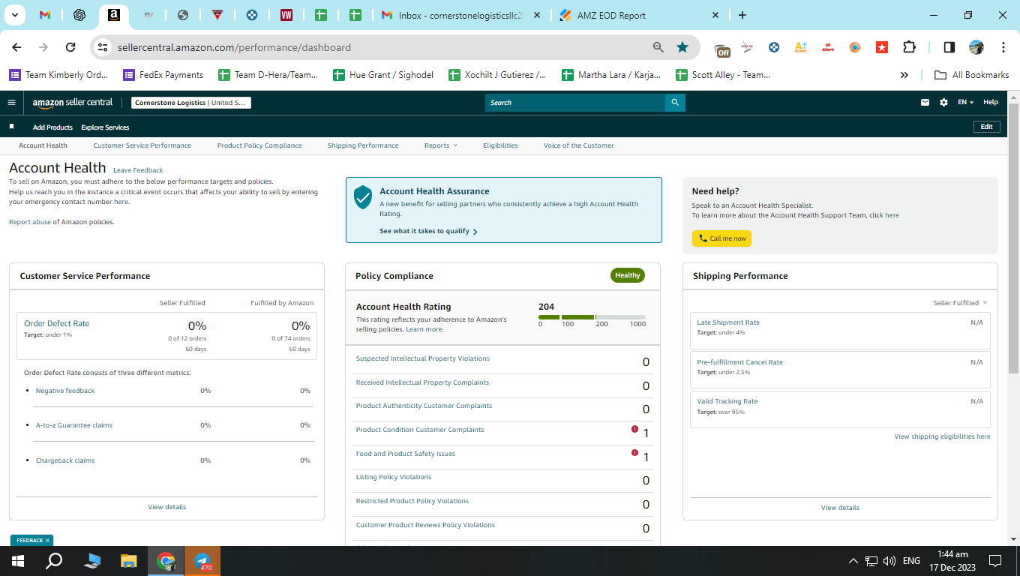The width and height of the screenshot is (1020, 576).
Task: Open the site information icon in address bar
Action: click(103, 47)
